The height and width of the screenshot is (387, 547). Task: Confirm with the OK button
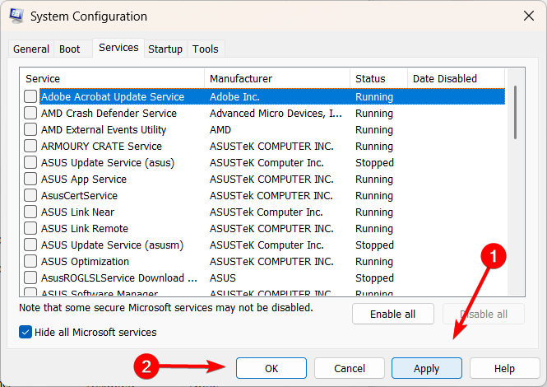pos(271,368)
